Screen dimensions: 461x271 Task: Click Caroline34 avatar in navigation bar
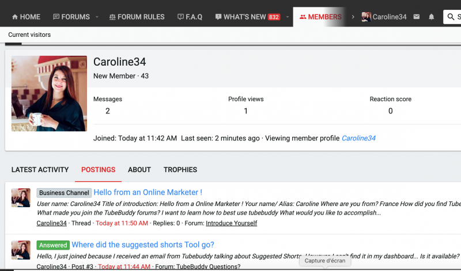366,17
